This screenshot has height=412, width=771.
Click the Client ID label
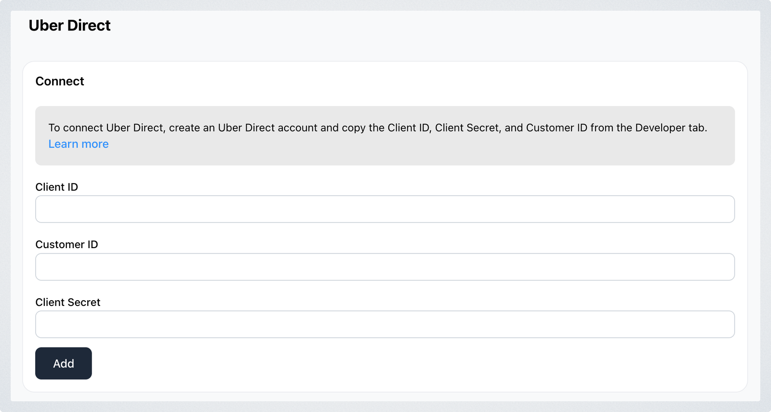[x=57, y=187]
